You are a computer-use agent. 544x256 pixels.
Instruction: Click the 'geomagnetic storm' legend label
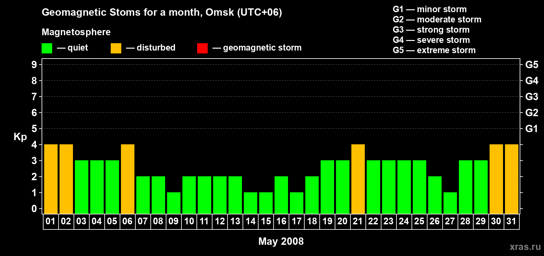click(262, 48)
